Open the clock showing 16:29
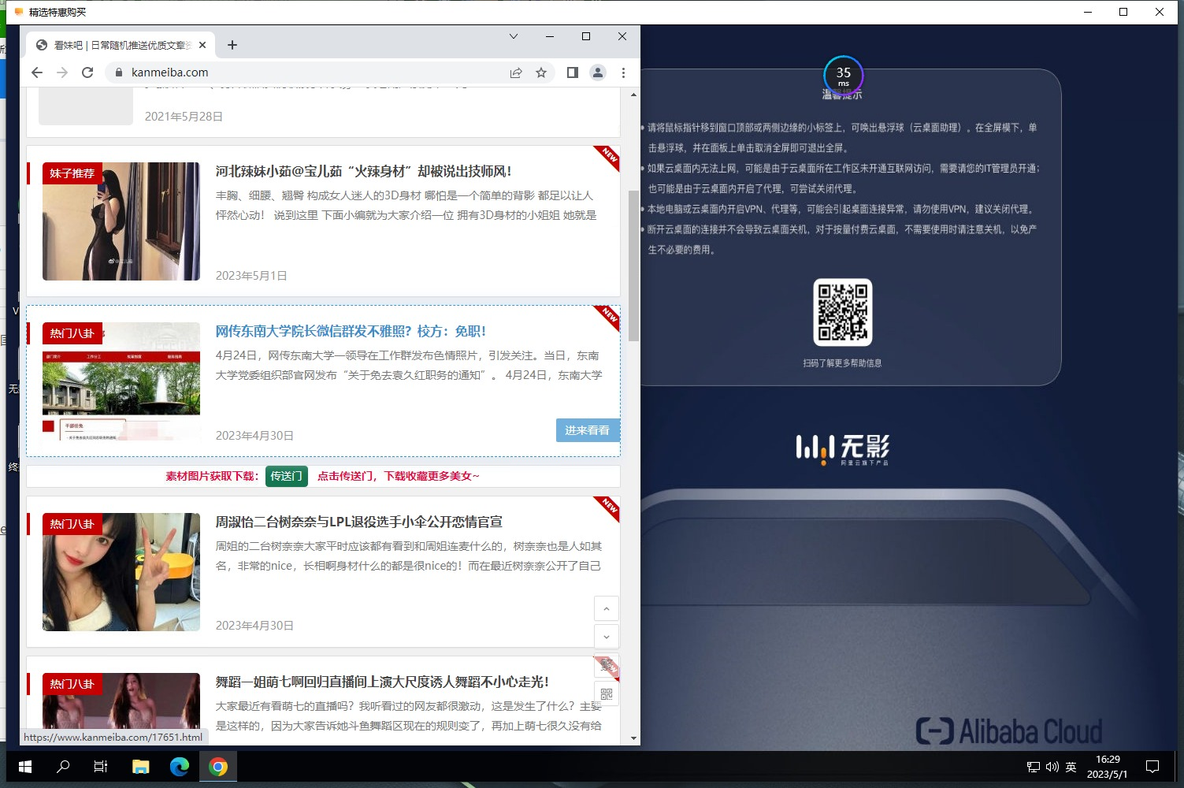This screenshot has height=788, width=1184. pos(1107,767)
